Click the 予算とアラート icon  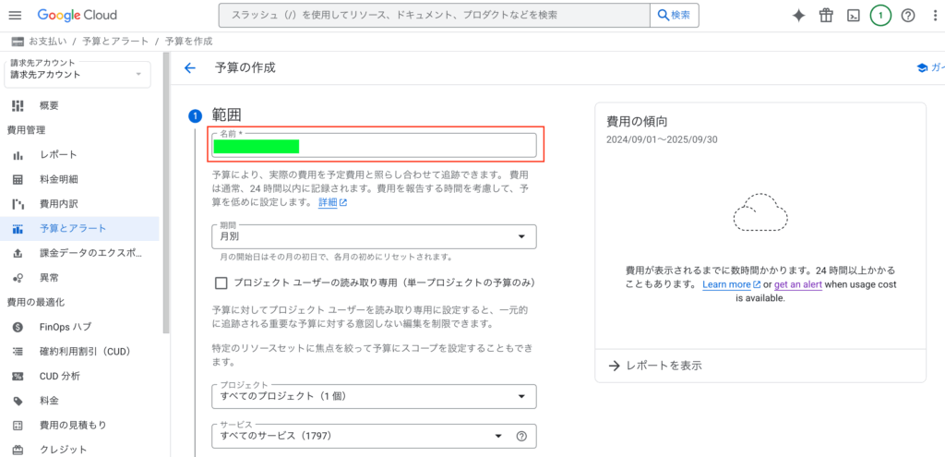[x=18, y=229]
